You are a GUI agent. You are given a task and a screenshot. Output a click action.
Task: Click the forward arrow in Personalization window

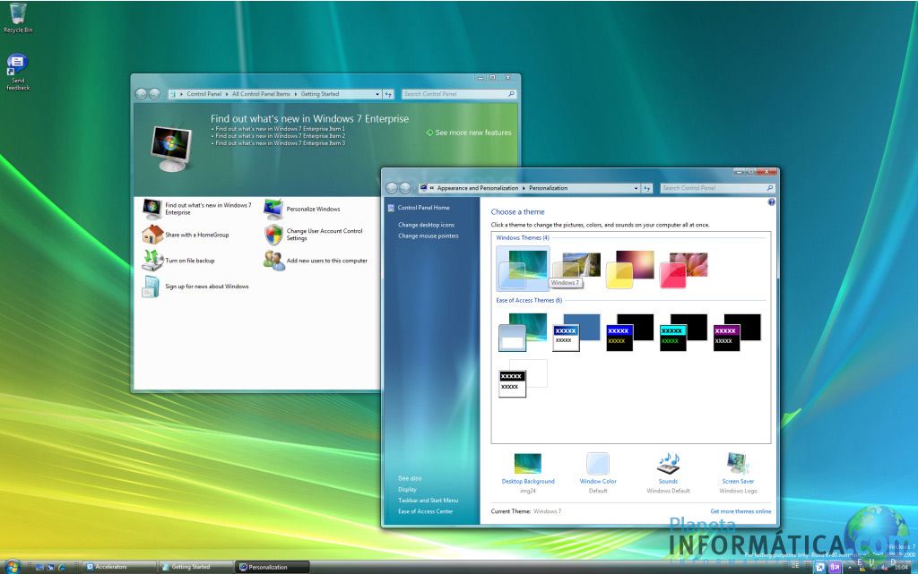tap(404, 188)
